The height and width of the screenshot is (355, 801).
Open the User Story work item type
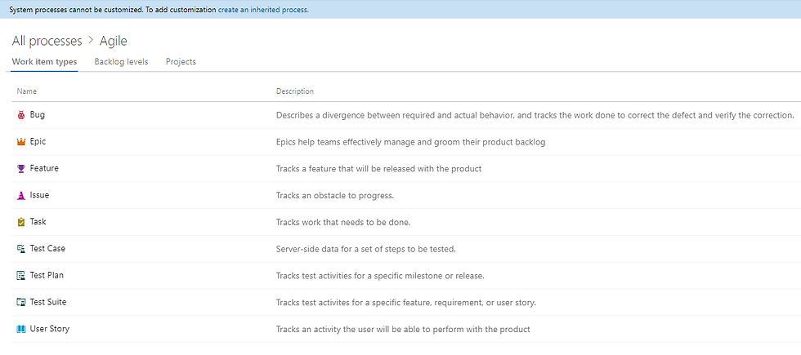[x=50, y=328]
